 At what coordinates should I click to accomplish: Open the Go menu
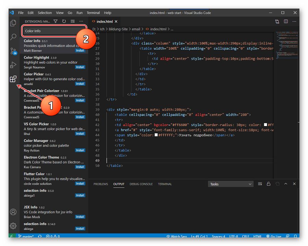70,13
